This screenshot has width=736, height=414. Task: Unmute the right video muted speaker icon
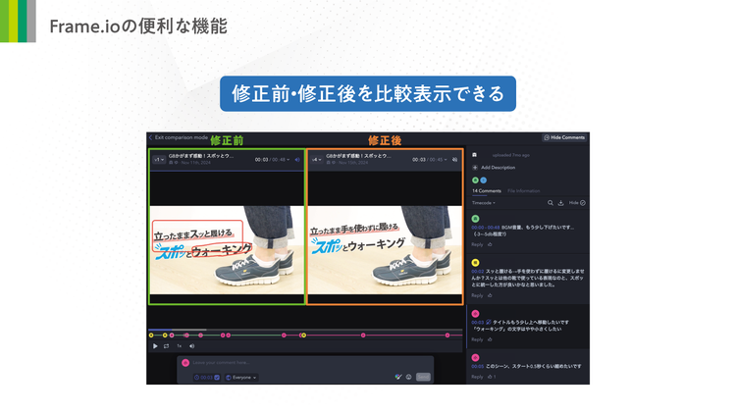pos(454,160)
